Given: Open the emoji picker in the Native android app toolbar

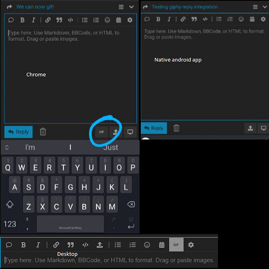Looking at the screenshot, I should pos(241,19).
